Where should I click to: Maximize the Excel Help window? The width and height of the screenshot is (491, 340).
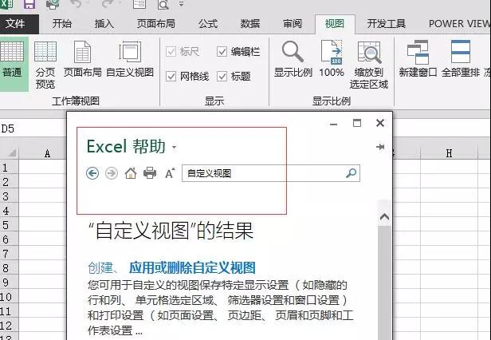[x=357, y=123]
